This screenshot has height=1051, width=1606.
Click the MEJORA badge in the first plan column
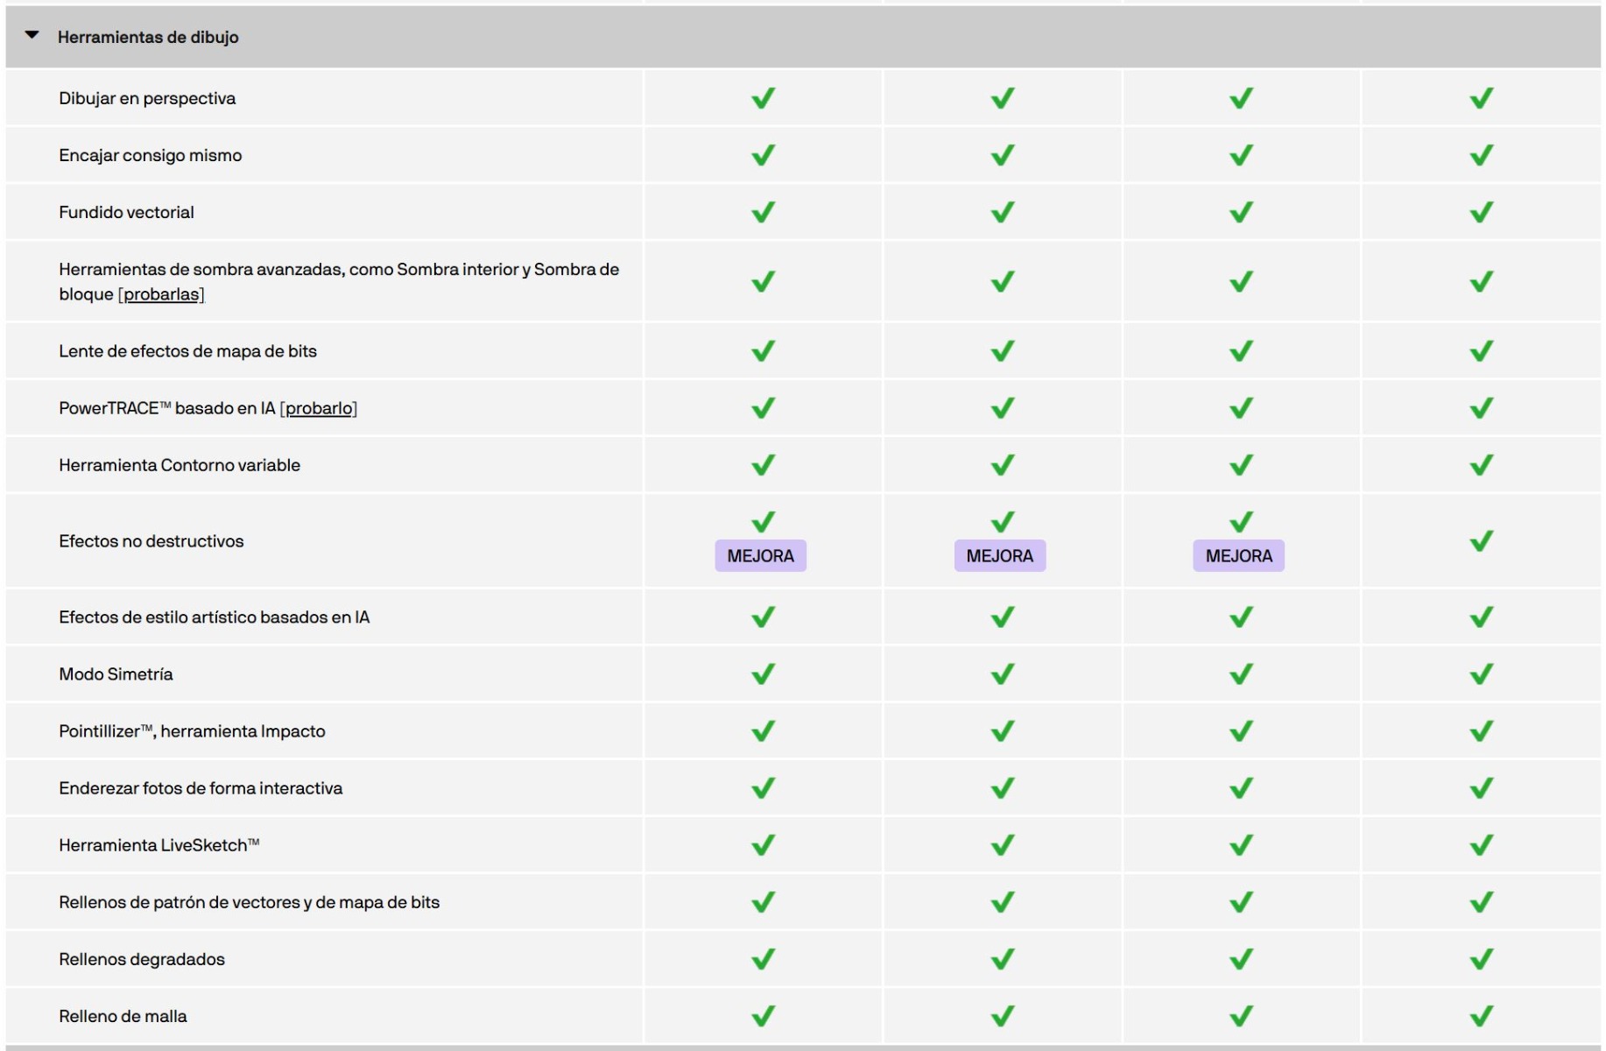760,555
